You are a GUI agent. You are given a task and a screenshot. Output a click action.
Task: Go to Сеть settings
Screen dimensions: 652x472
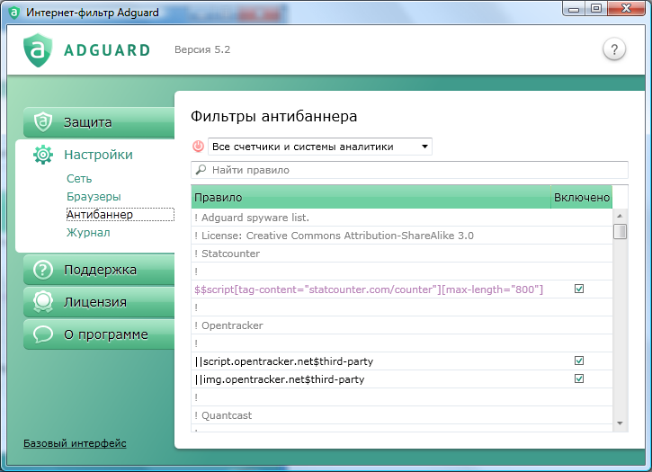[x=79, y=178]
